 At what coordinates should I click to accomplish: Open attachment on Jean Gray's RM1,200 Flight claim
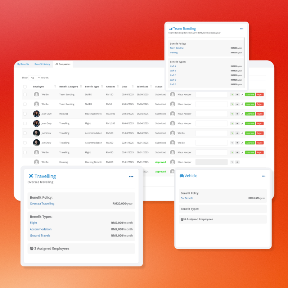tap(232, 123)
